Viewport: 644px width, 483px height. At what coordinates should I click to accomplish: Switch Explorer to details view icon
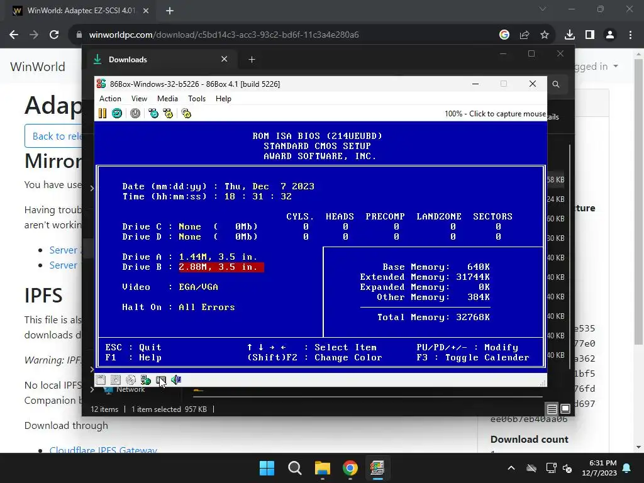[x=552, y=409]
